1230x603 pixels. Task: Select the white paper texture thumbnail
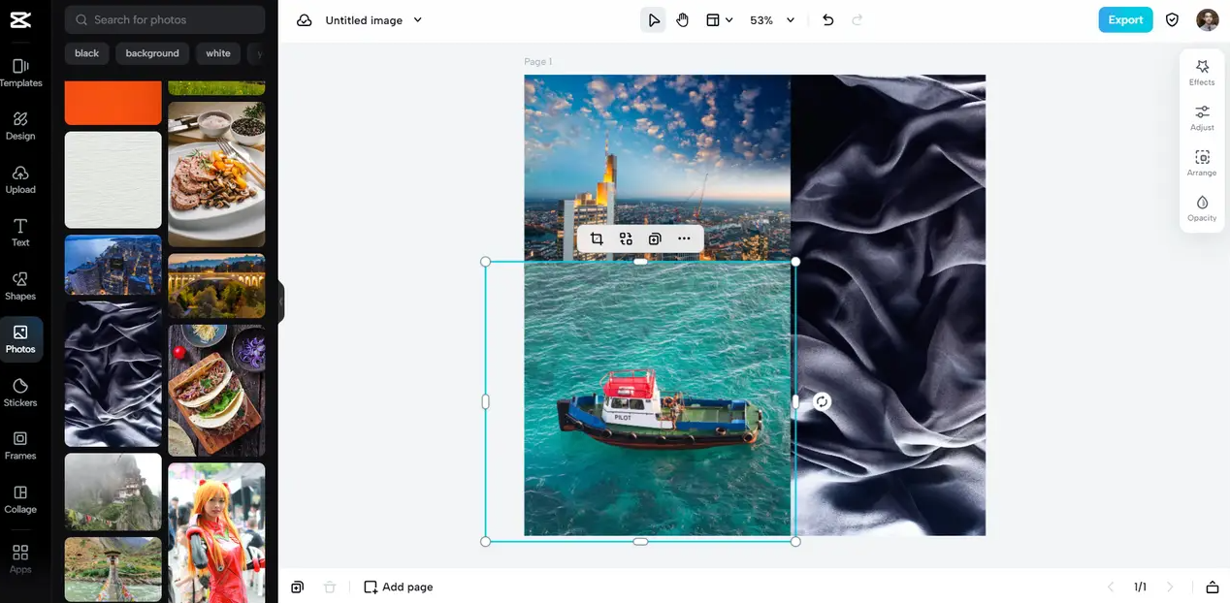click(113, 179)
